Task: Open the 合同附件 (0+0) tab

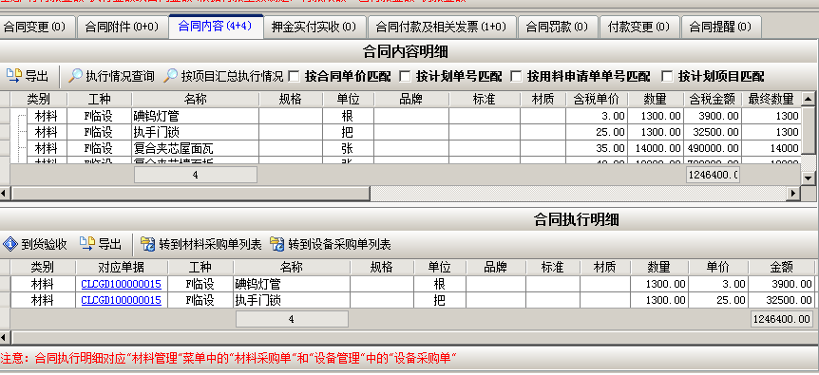Action: 122,27
